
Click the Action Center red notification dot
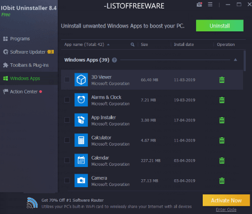(41, 92)
